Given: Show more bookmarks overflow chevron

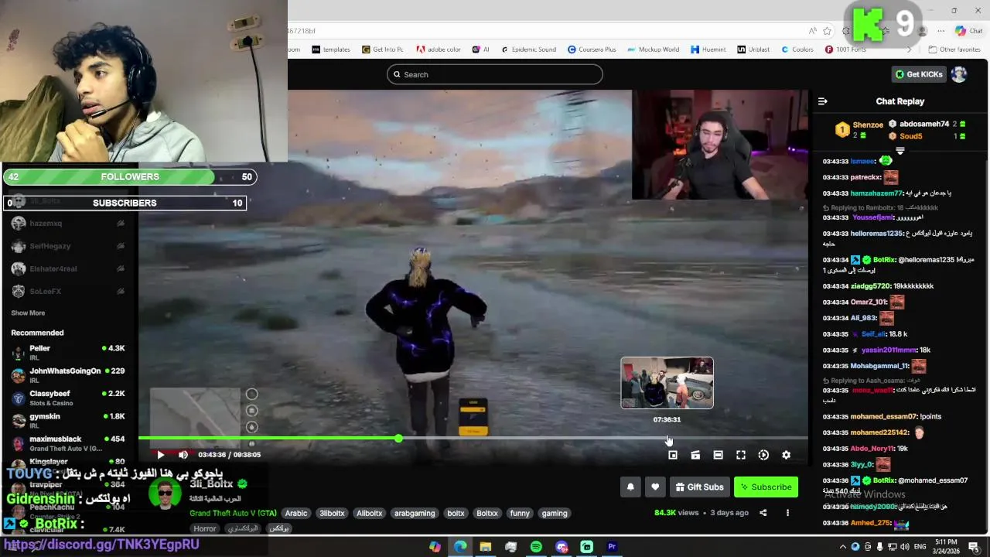Looking at the screenshot, I should [910, 50].
